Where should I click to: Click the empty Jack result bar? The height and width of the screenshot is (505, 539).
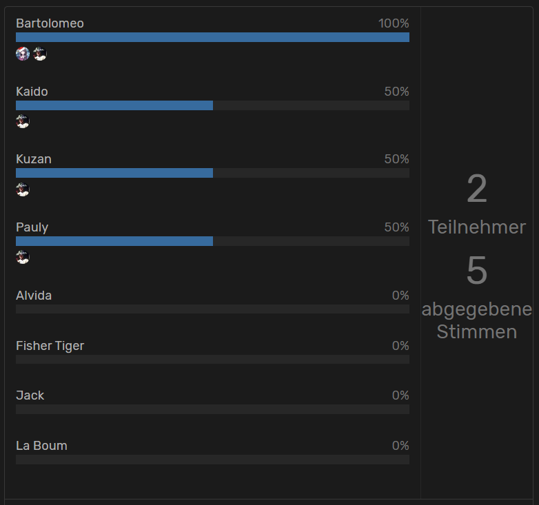(x=212, y=409)
